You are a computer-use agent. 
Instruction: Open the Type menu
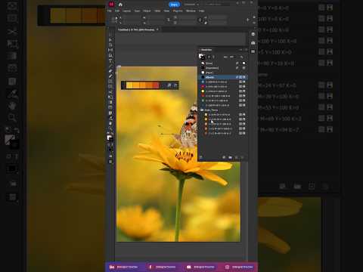(137, 11)
